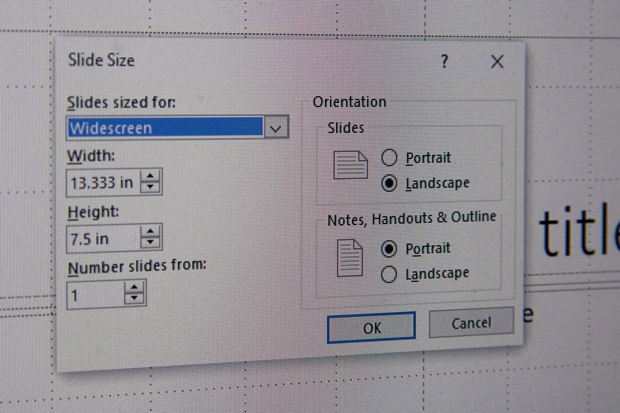Decrease Width using the down stepper arrow

150,187
